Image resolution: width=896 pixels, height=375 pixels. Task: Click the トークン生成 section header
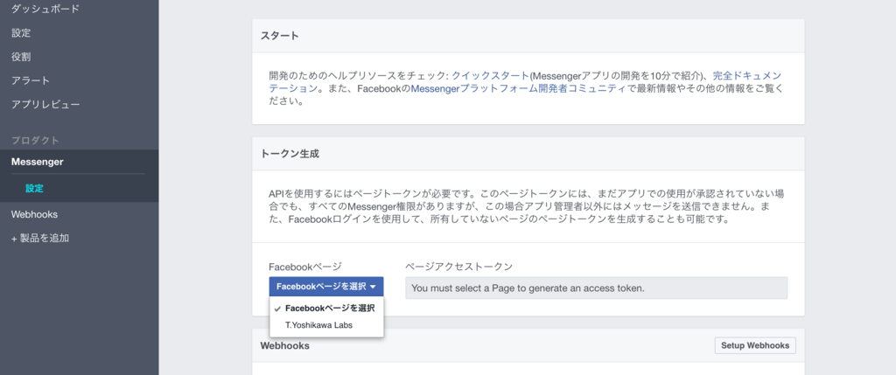290,153
